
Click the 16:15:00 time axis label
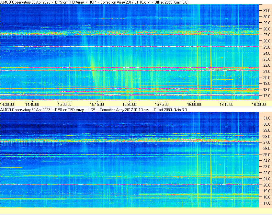[x=226, y=105]
